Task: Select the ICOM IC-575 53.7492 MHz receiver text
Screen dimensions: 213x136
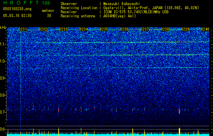Action: [x=136, y=12]
